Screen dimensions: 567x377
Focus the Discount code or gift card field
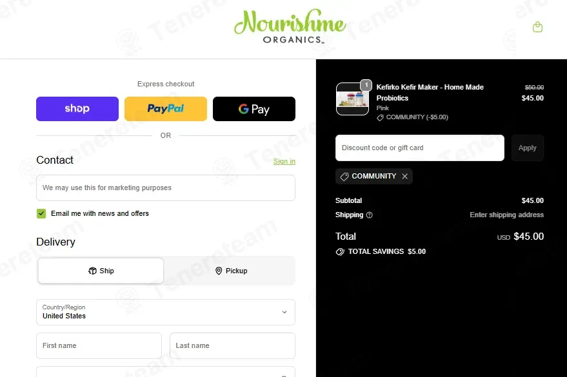(420, 148)
